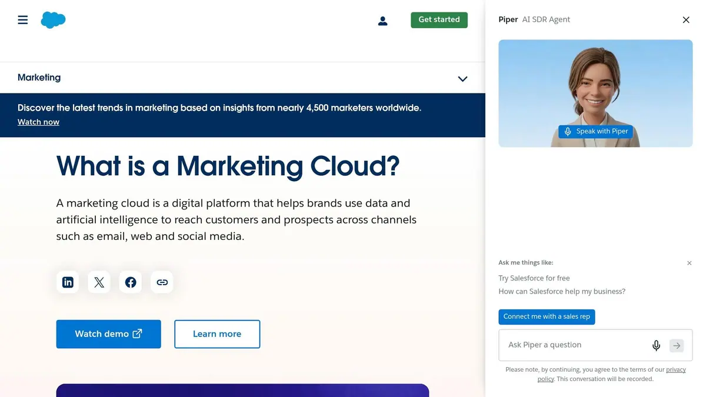Open the user account login icon
706x397 pixels.
click(383, 21)
